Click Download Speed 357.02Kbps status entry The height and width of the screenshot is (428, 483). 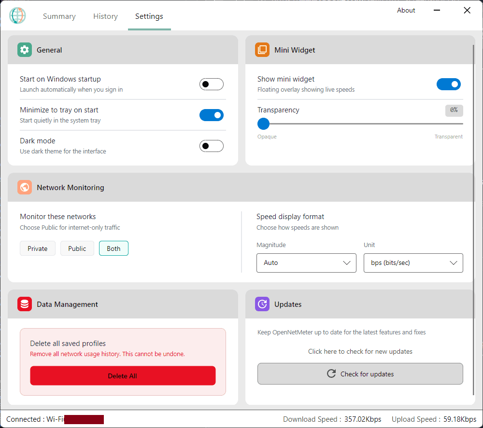(332, 419)
